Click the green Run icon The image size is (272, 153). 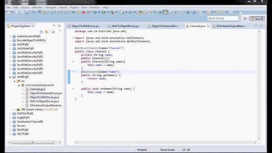point(104,12)
